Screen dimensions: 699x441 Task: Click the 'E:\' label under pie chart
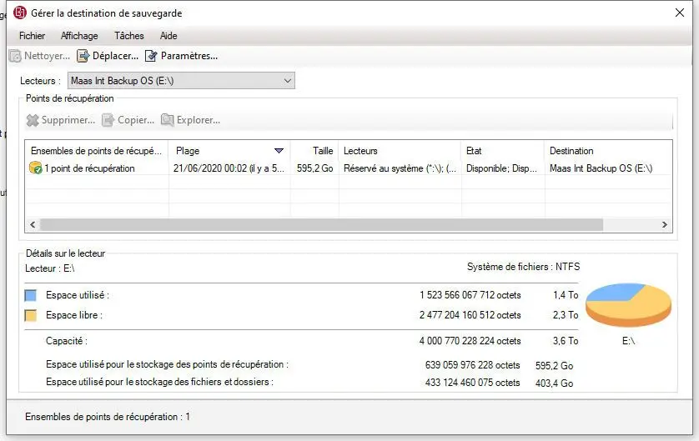[628, 341]
